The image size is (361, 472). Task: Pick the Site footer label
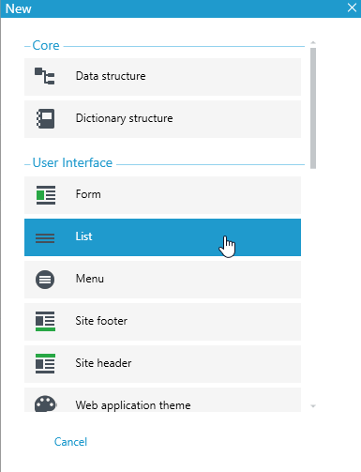101,321
